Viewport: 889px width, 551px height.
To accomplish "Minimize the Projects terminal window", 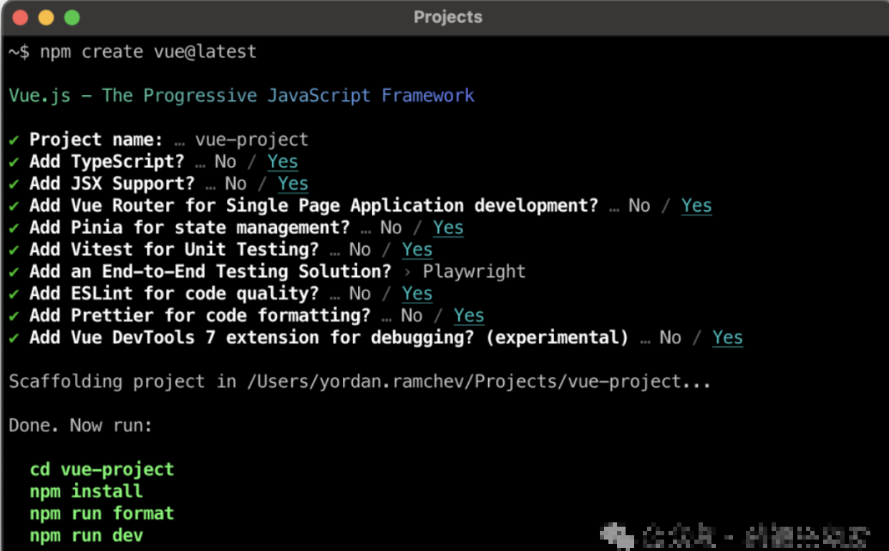I will 46,17.
